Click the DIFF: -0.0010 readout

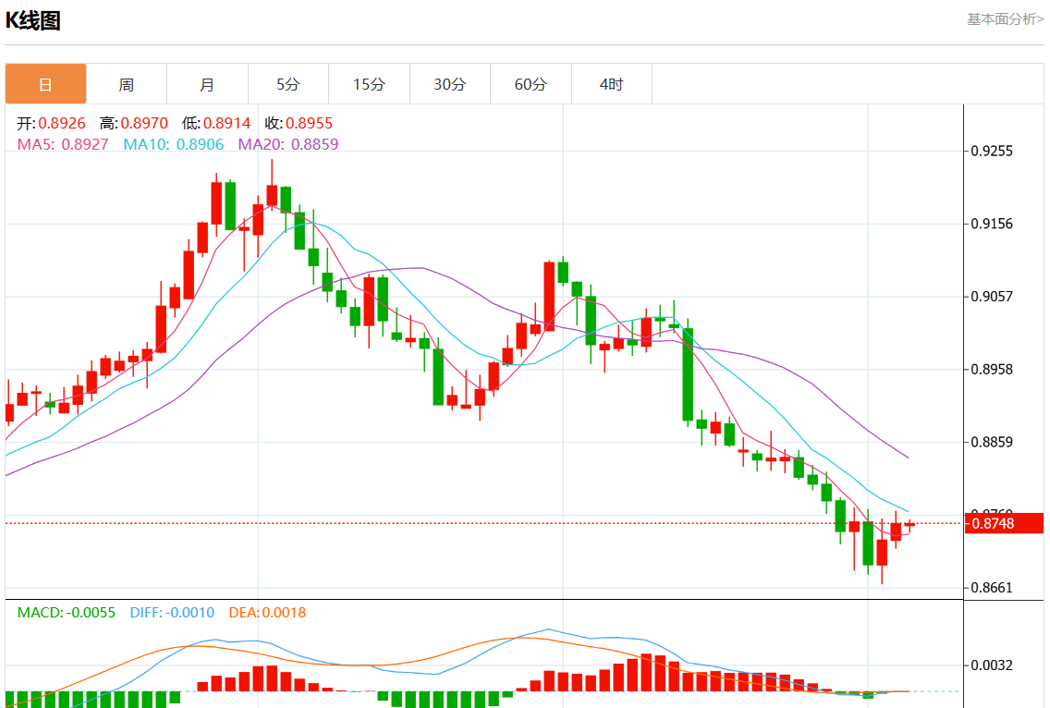coord(172,612)
